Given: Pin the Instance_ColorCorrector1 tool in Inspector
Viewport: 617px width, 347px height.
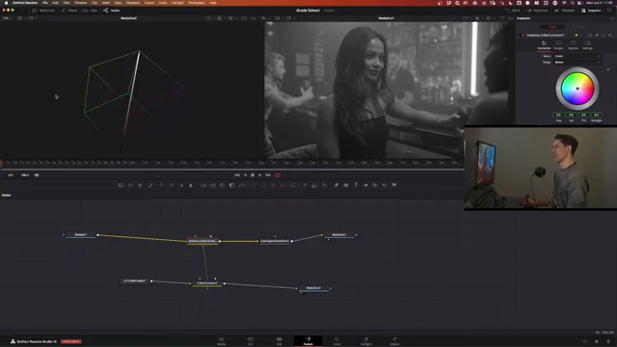Looking at the screenshot, I should point(597,35).
